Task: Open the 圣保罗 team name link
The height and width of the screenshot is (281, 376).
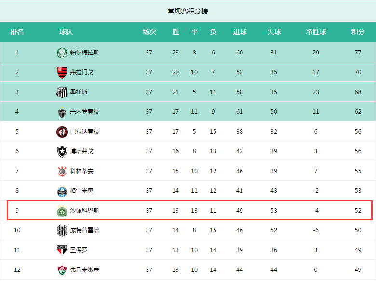Action: 79,250
